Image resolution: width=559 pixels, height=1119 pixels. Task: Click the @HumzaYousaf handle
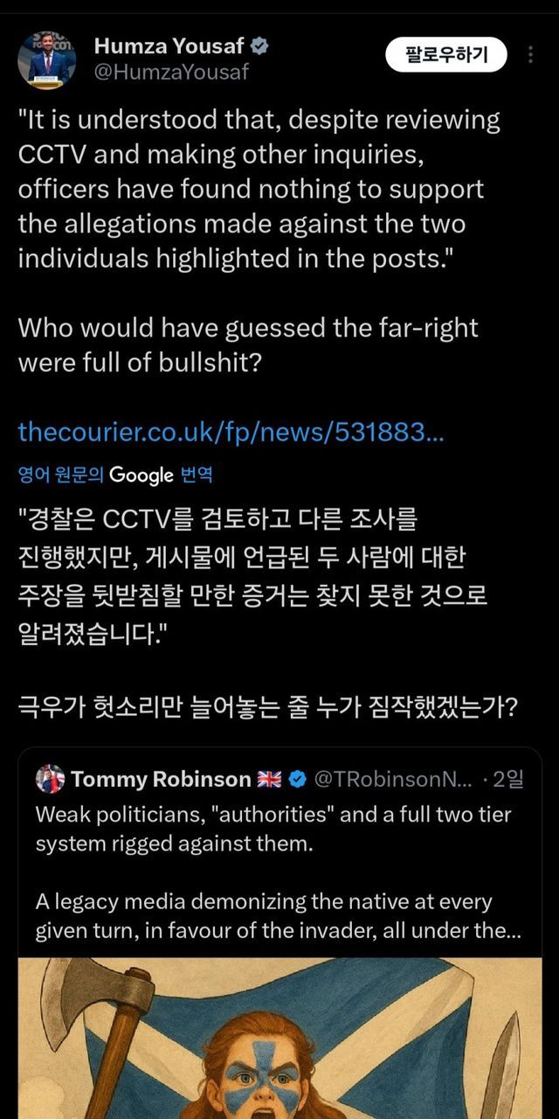(171, 72)
